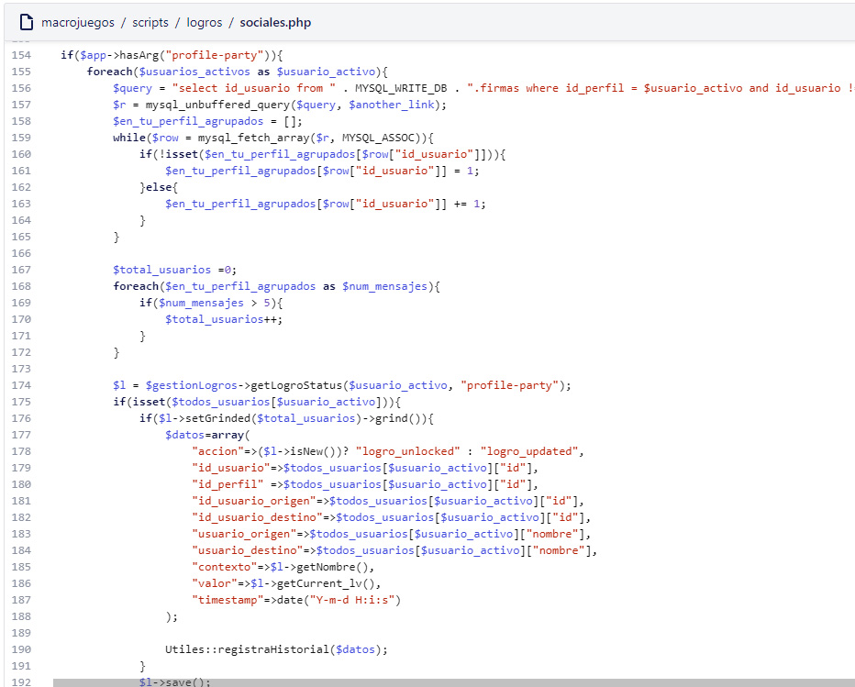Screen dimensions: 855x687
Task: Select line number 156 with the query
Action: click(21, 88)
